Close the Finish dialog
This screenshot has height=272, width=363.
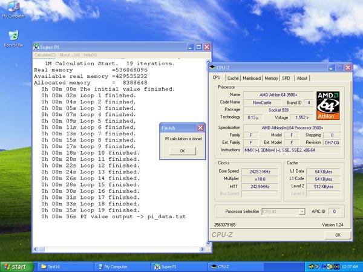200,128
